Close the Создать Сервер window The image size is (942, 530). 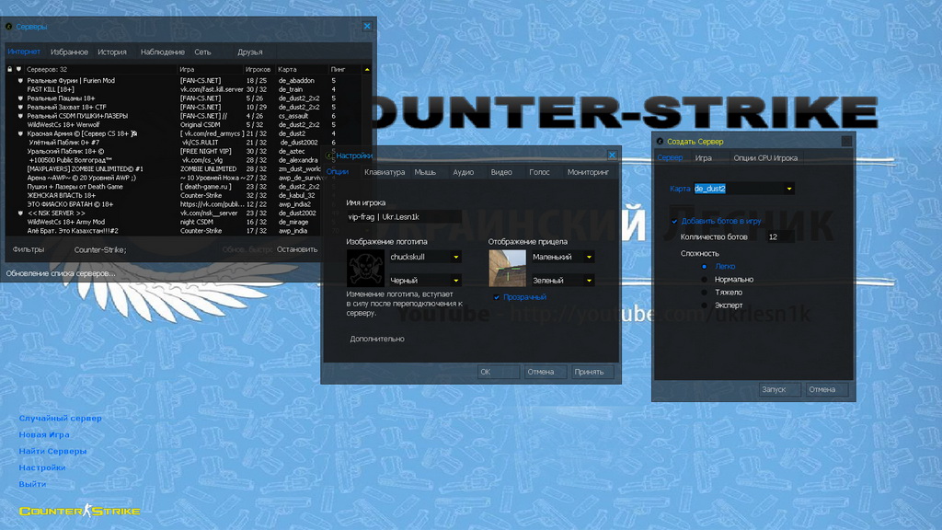[846, 141]
